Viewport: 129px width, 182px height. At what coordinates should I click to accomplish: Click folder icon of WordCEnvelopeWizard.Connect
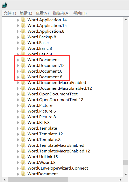coord(23,168)
